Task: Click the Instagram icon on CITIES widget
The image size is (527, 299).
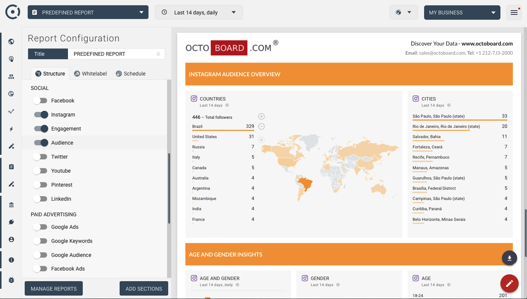Action: click(416, 99)
